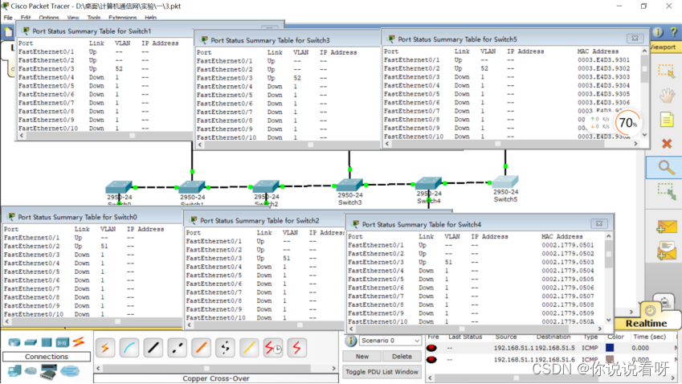Choose the orange Fiber cable
Screen dimensions: 682x384
coord(201,348)
